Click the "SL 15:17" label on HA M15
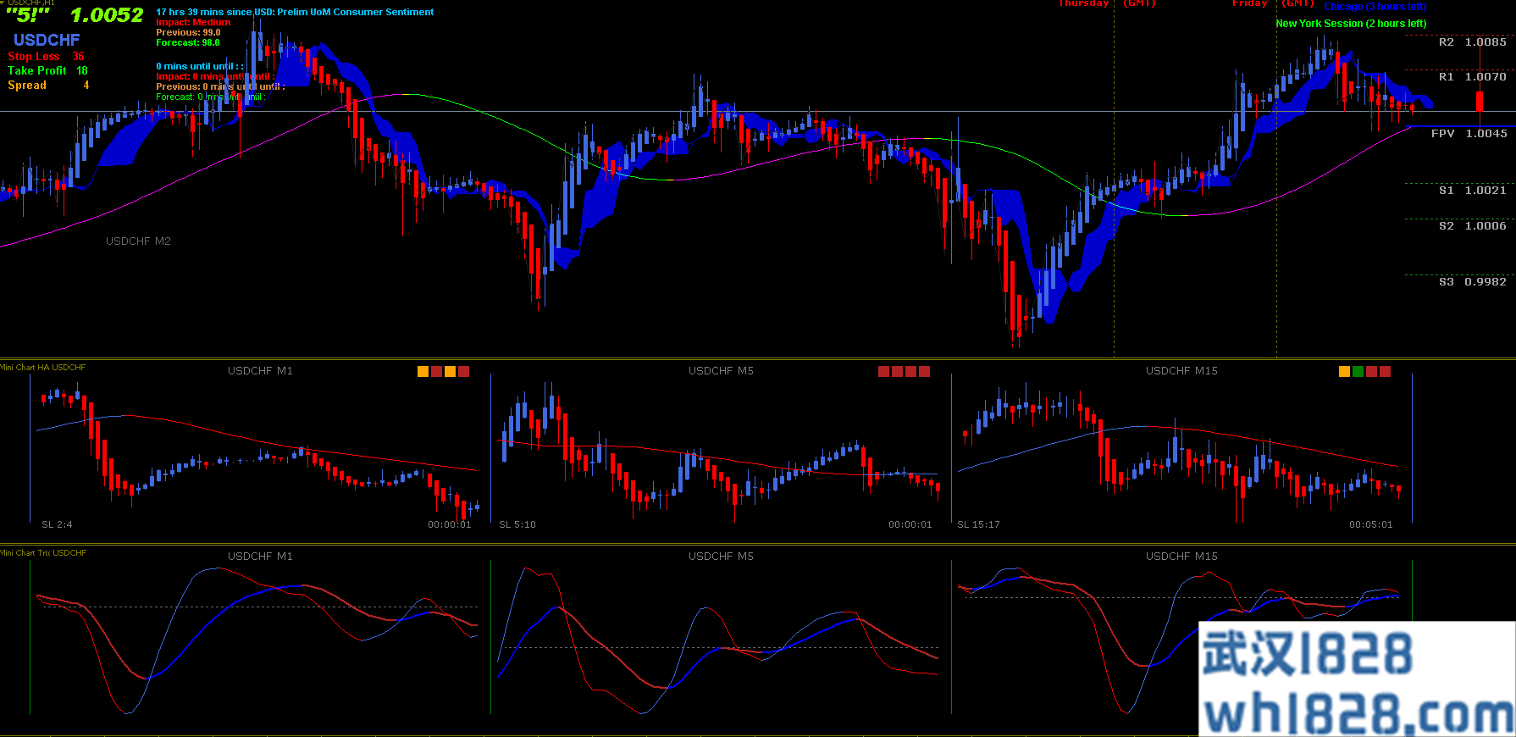1516x737 pixels. (x=978, y=524)
